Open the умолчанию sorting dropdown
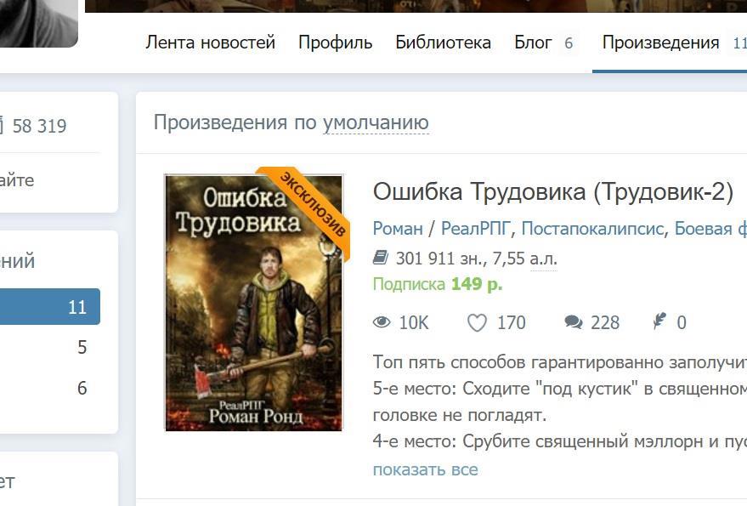Image resolution: width=747 pixels, height=506 pixels. [x=376, y=122]
